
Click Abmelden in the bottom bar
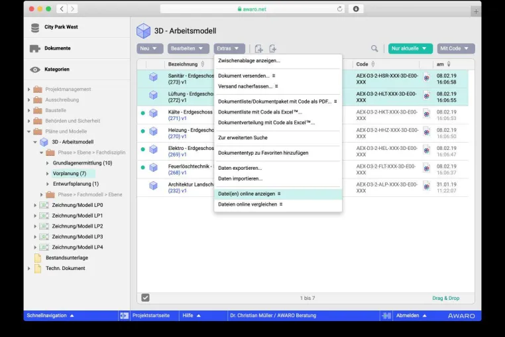click(412, 316)
